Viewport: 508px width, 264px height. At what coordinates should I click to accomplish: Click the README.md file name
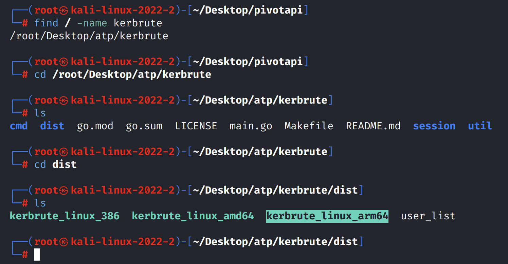(x=373, y=126)
